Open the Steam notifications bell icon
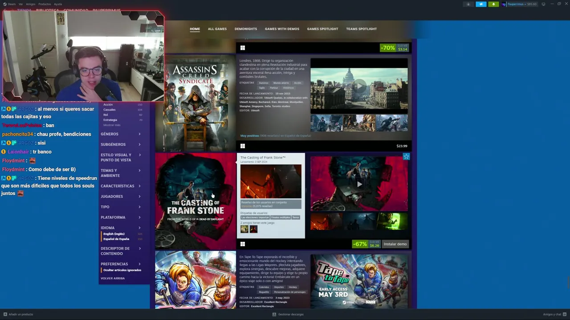570x320 pixels. pos(493,4)
